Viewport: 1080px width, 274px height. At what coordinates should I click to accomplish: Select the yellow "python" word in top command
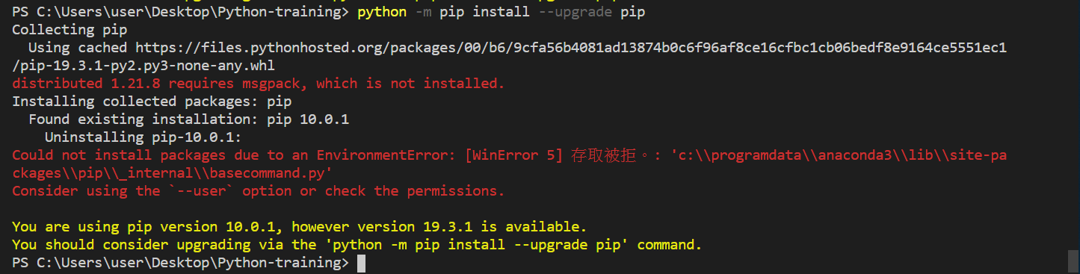[382, 12]
